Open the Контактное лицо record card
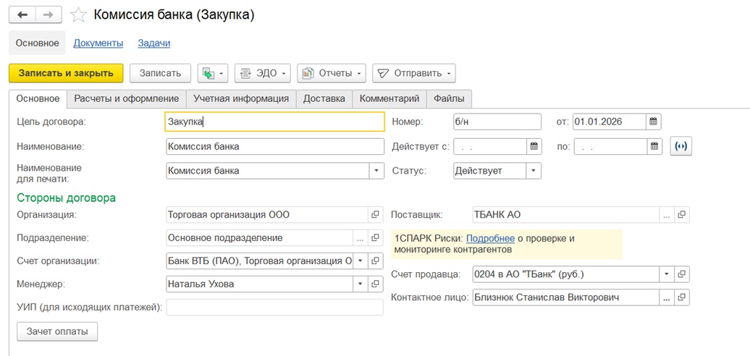Image resolution: width=750 pixels, height=356 pixels. pyautogui.click(x=682, y=297)
